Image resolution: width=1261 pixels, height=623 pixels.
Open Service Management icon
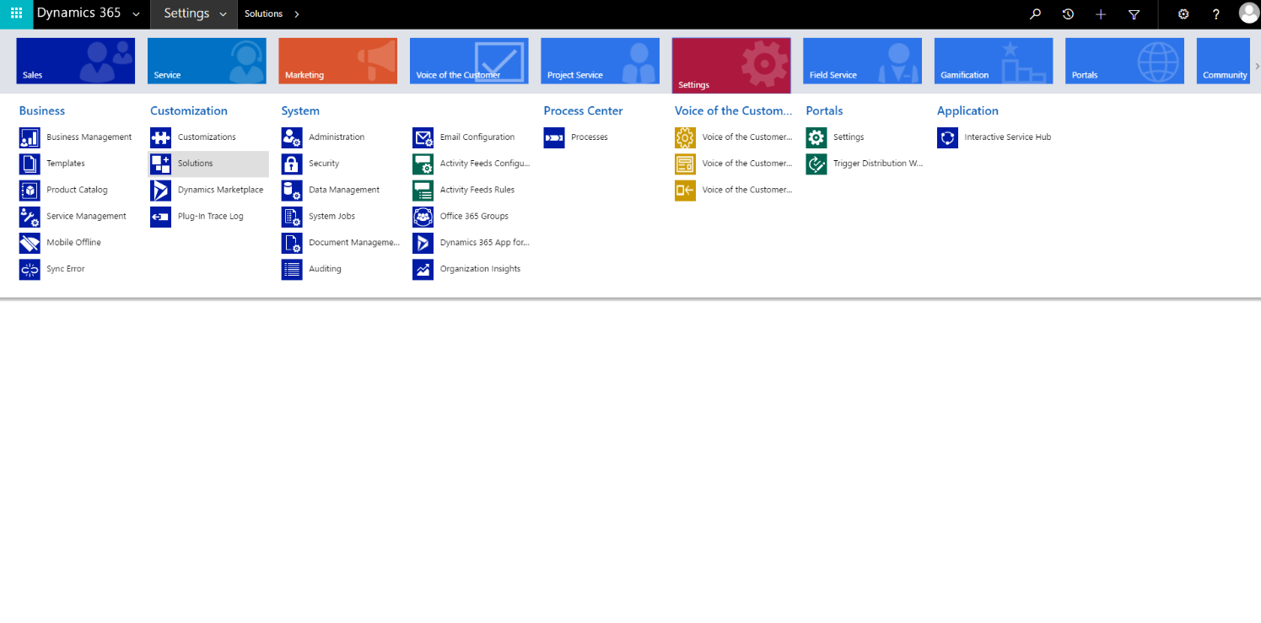pyautogui.click(x=30, y=217)
